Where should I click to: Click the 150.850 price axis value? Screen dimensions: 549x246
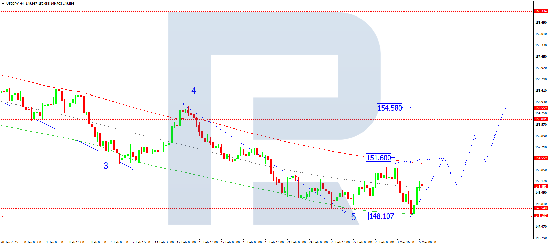tap(541, 170)
